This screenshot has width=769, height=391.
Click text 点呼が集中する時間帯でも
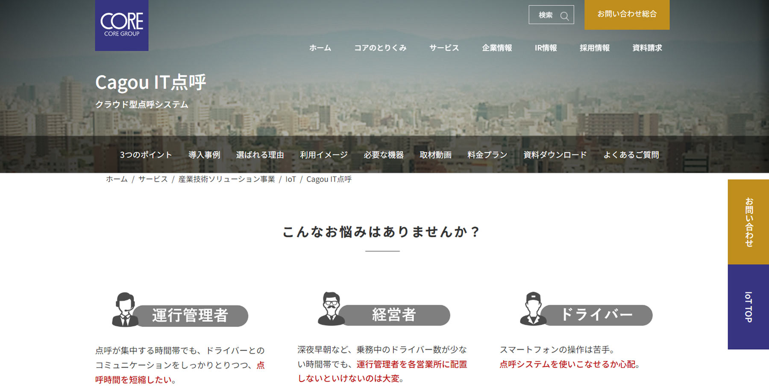[x=146, y=350]
